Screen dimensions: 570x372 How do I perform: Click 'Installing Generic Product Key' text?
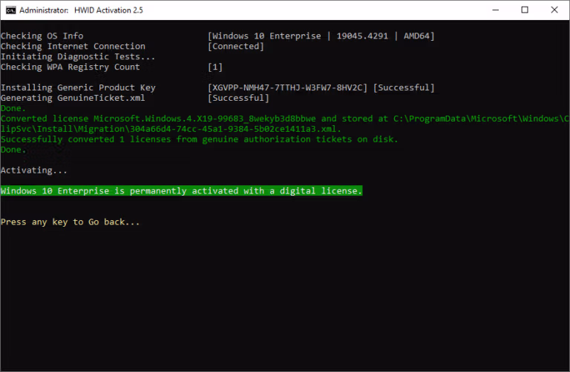[x=78, y=88]
